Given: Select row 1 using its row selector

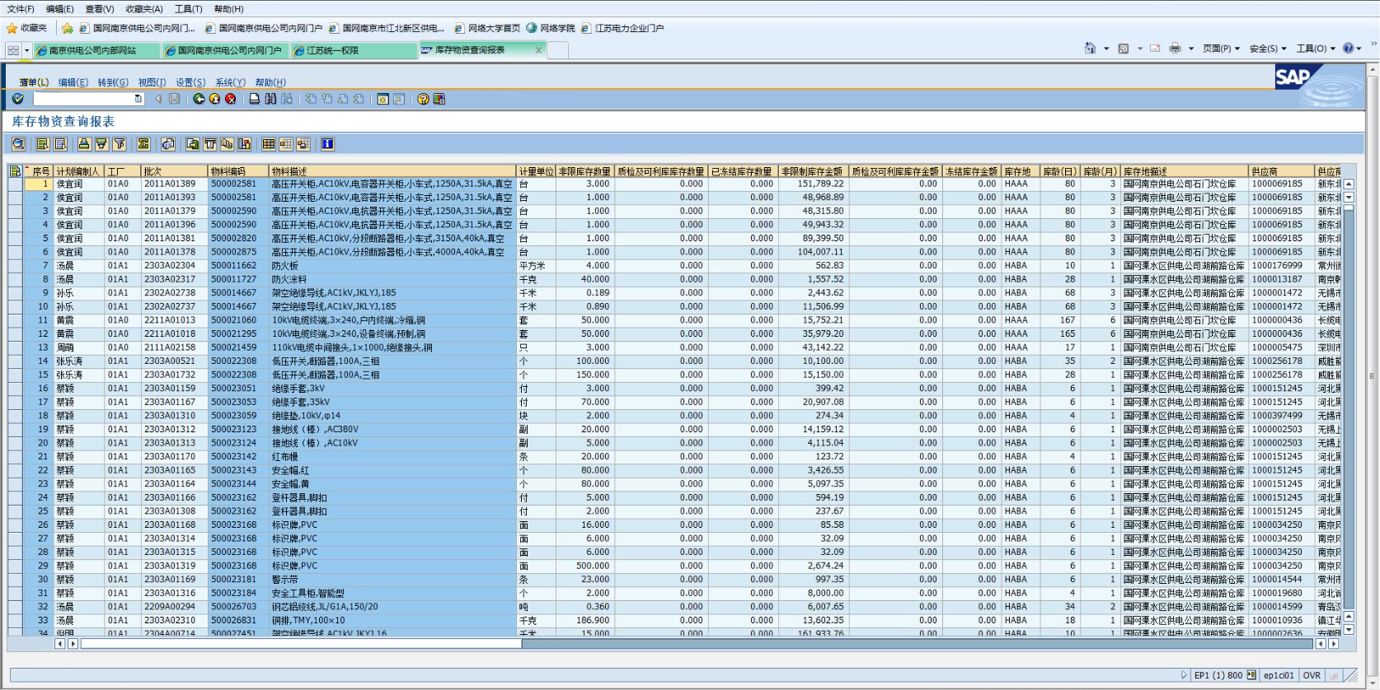Looking at the screenshot, I should pyautogui.click(x=15, y=184).
